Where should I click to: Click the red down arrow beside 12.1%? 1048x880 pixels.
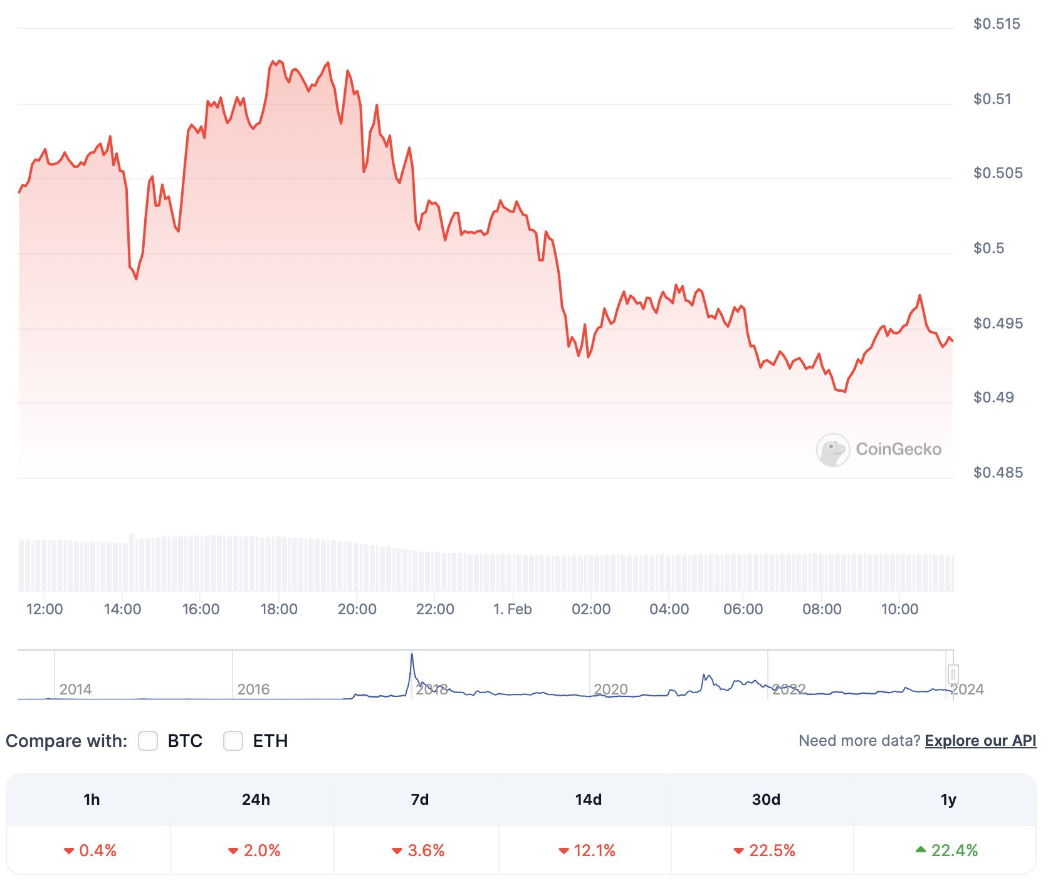(563, 851)
